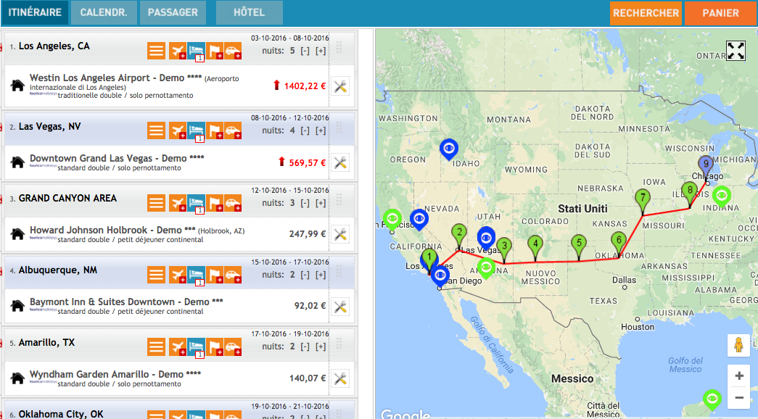This screenshot has height=419, width=758.
Task: Decrease nights for Amarillo
Action: (305, 347)
